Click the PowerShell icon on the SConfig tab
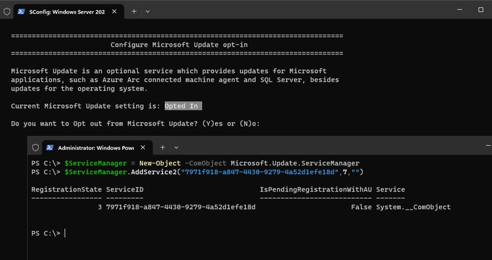The width and height of the screenshot is (492, 260). click(x=21, y=12)
